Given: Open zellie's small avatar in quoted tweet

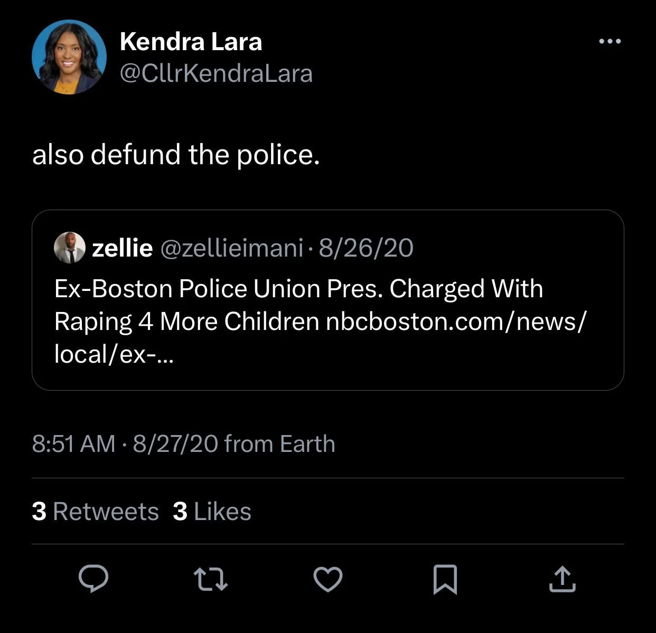Looking at the screenshot, I should click(70, 247).
